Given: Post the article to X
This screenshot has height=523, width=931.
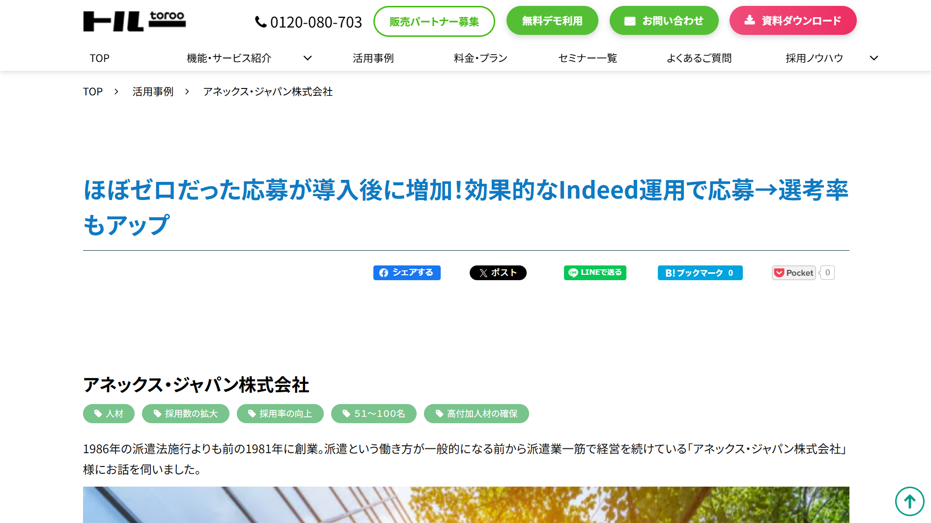Looking at the screenshot, I should pyautogui.click(x=498, y=273).
